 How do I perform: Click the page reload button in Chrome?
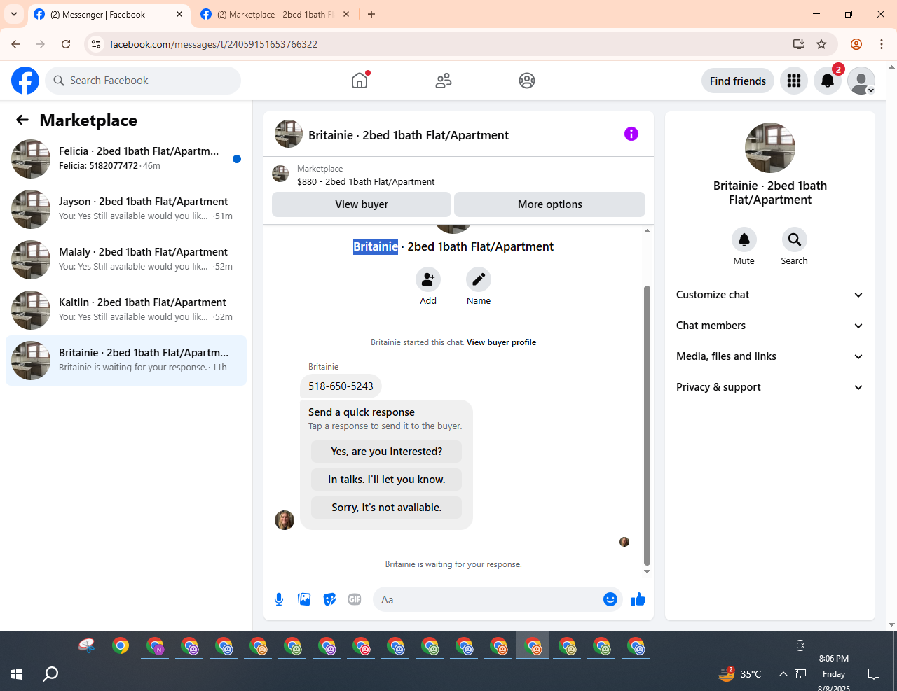[66, 44]
